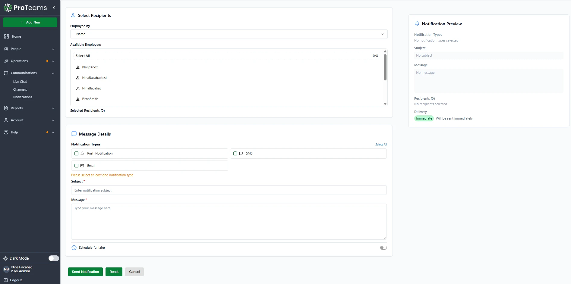Image resolution: width=571 pixels, height=284 pixels.
Task: Click in the Subject input field
Action: 229,190
